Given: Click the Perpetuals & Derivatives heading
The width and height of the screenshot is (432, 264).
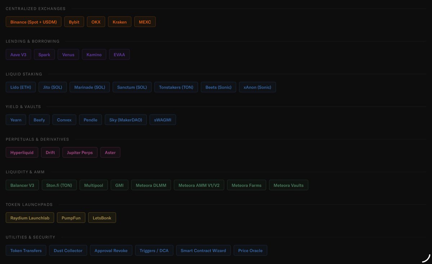Looking at the screenshot, I should point(37,139).
